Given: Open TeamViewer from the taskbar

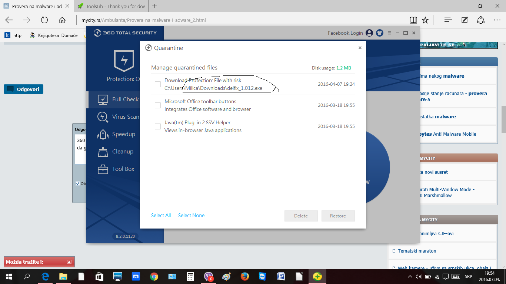Looking at the screenshot, I should click(263, 277).
